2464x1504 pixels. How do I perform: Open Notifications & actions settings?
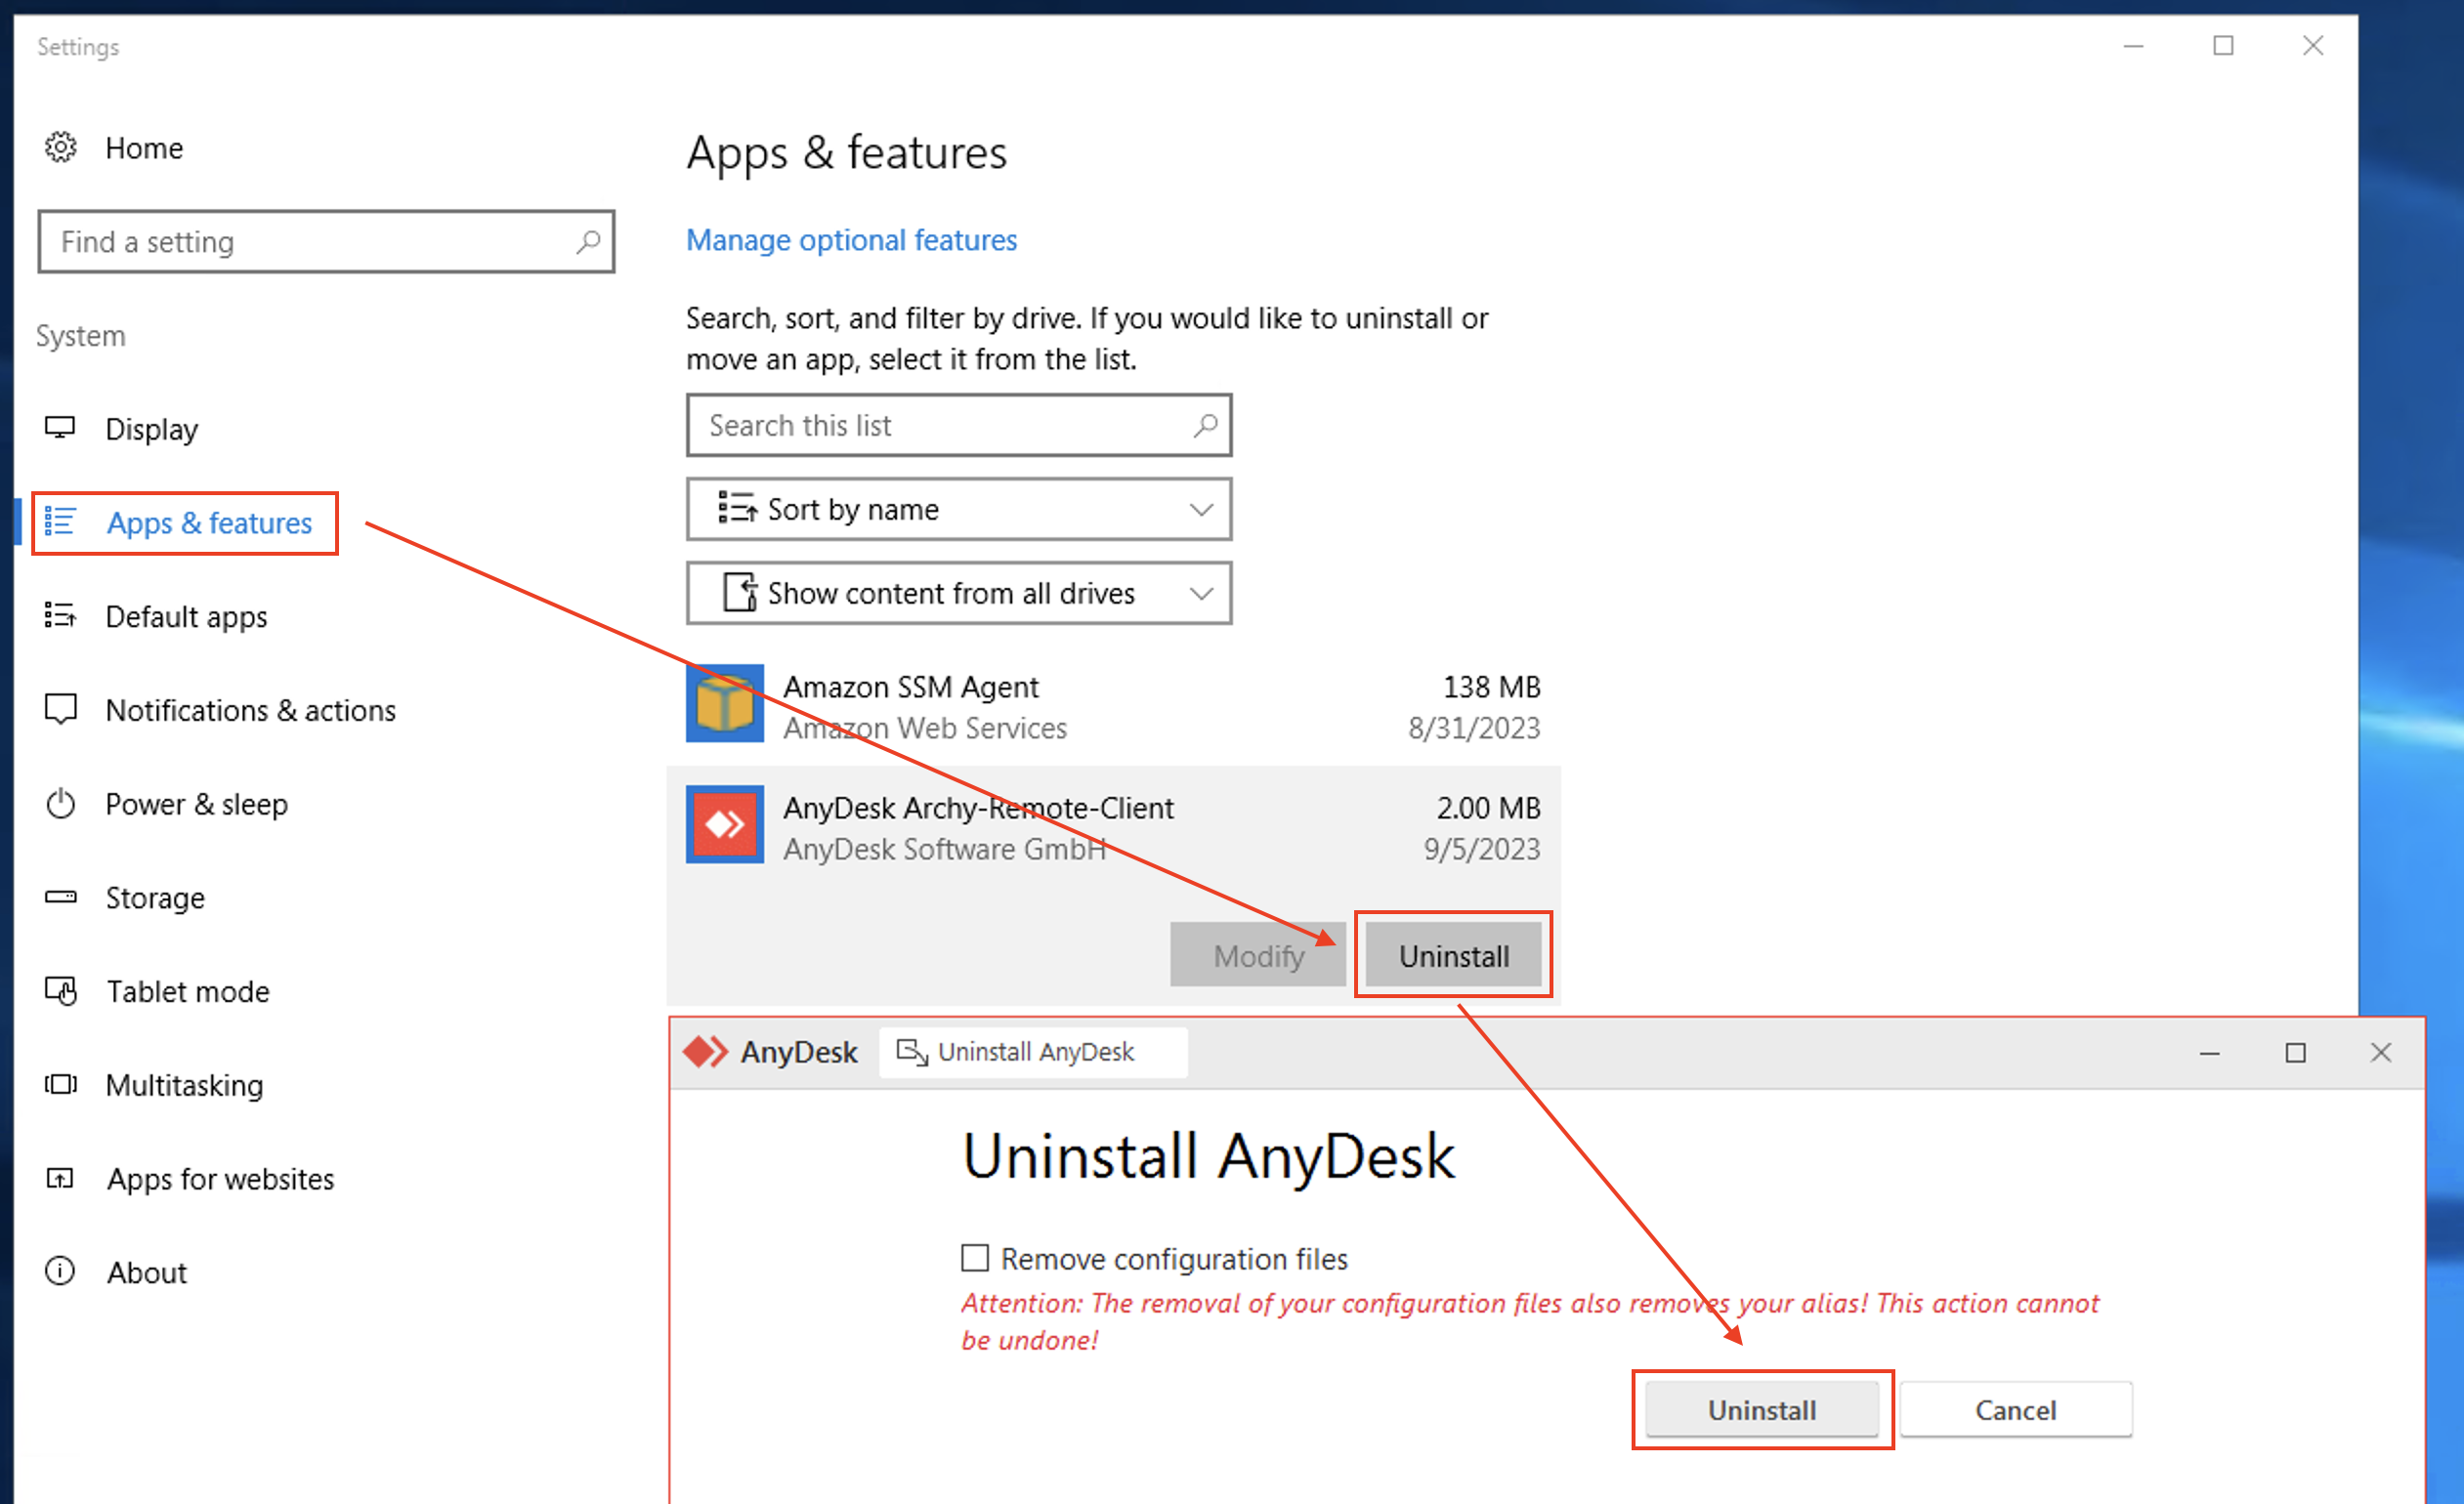tap(250, 711)
